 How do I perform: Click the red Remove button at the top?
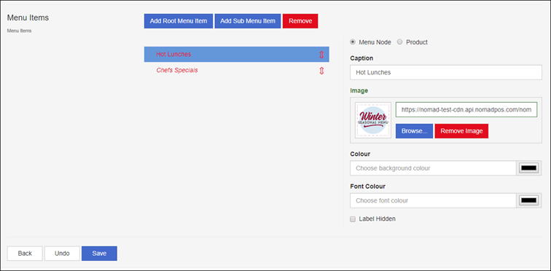[300, 21]
